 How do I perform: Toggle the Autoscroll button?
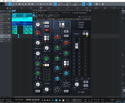coord(84,4)
